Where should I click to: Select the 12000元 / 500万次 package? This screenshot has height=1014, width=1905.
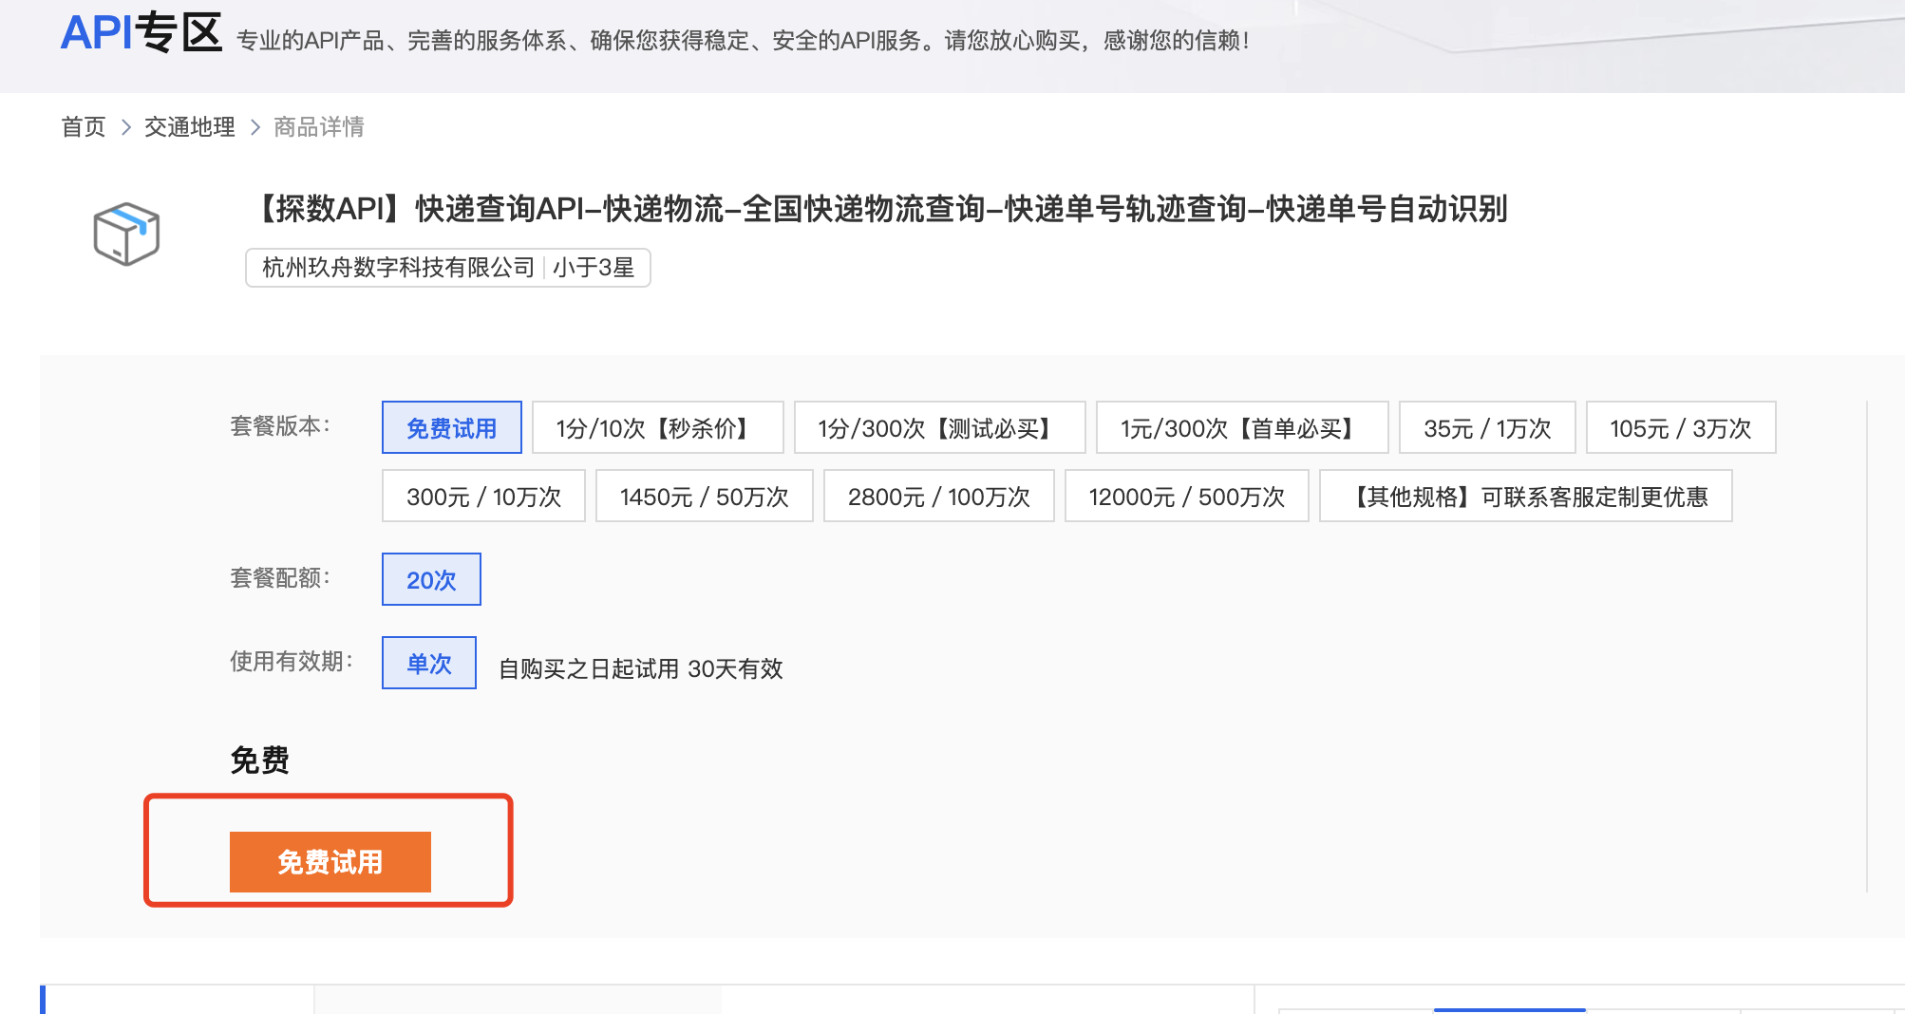(x=1187, y=497)
